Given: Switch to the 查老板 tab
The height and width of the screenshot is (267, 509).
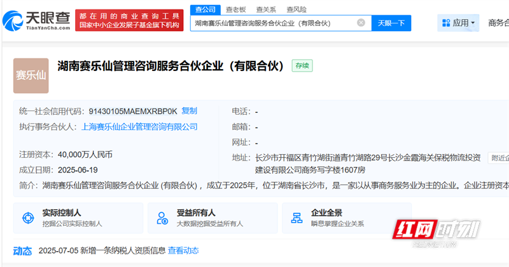Looking at the screenshot, I should 235,10.
